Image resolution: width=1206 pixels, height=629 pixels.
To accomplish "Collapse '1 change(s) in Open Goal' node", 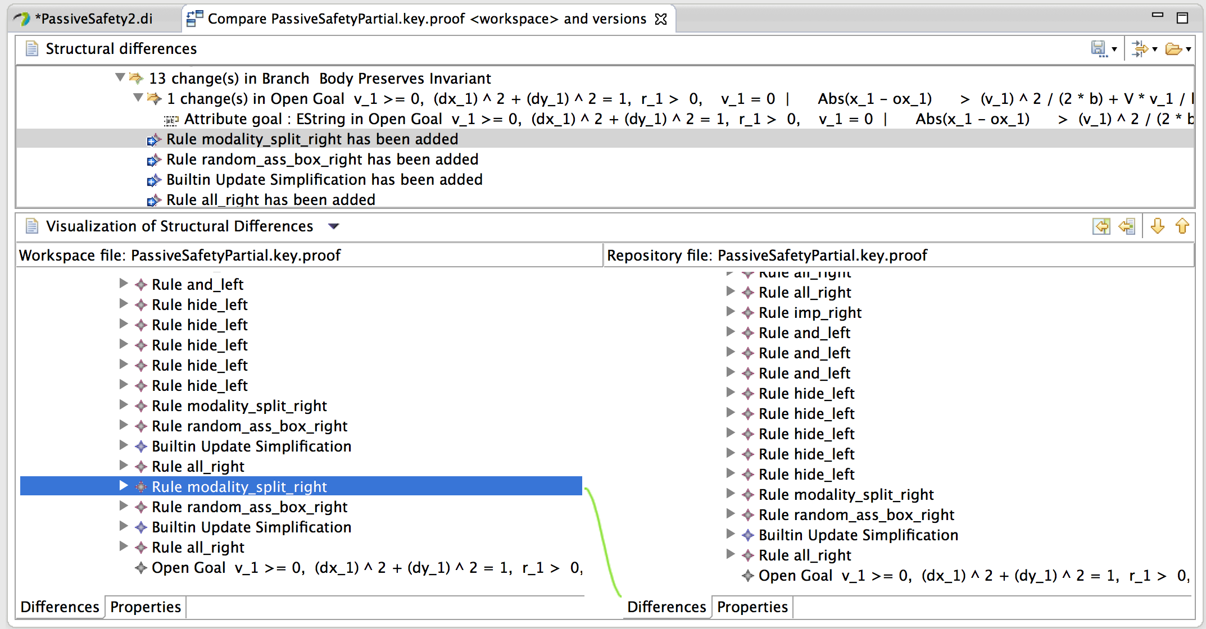I will coord(138,98).
